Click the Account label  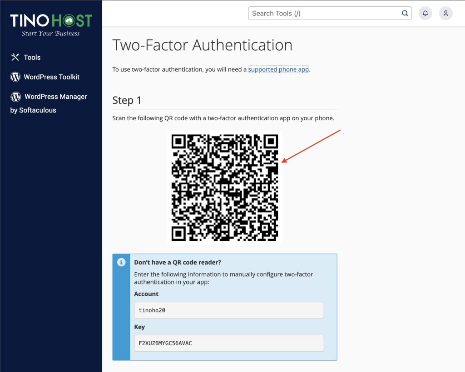pos(146,294)
